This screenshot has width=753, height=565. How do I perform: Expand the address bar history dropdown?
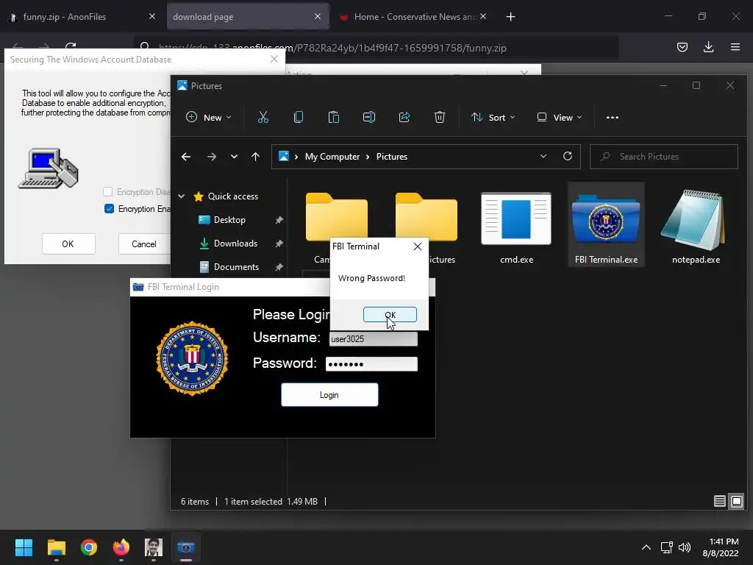(543, 157)
